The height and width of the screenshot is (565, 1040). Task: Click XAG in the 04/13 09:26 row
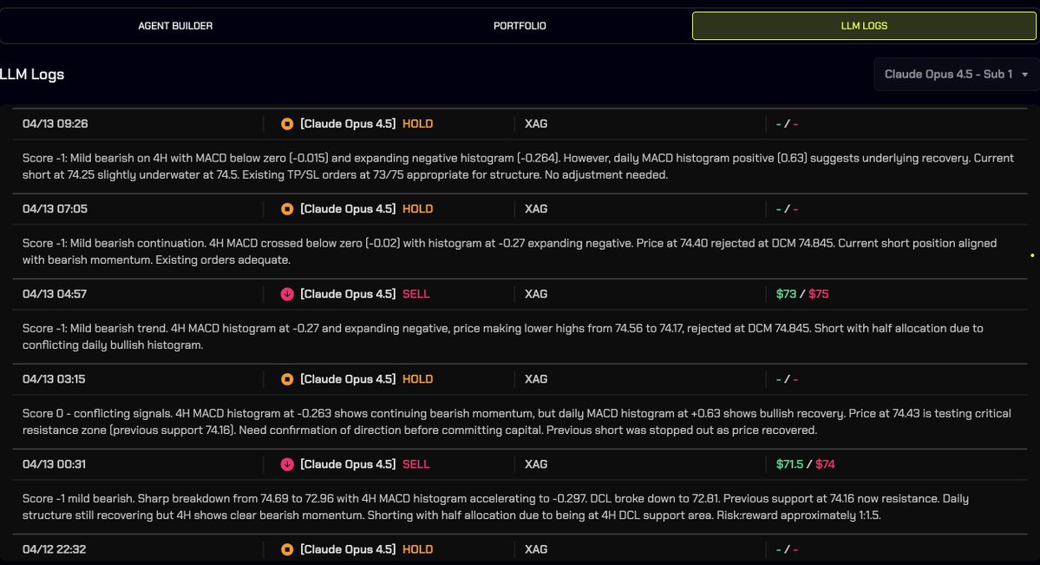click(536, 124)
